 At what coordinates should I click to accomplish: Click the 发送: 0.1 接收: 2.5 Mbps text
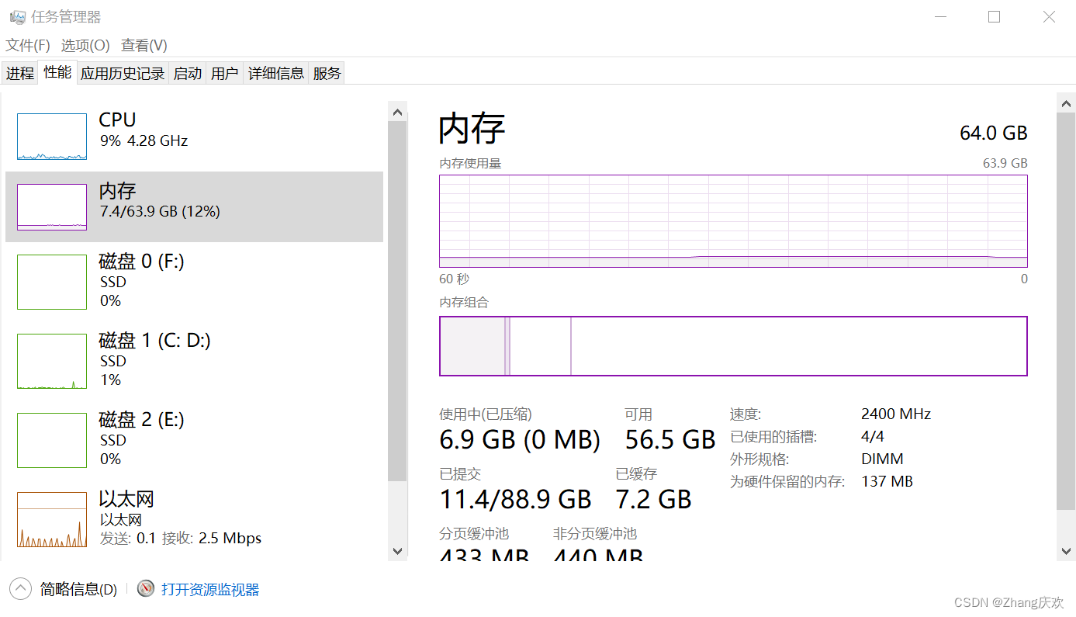pos(181,538)
